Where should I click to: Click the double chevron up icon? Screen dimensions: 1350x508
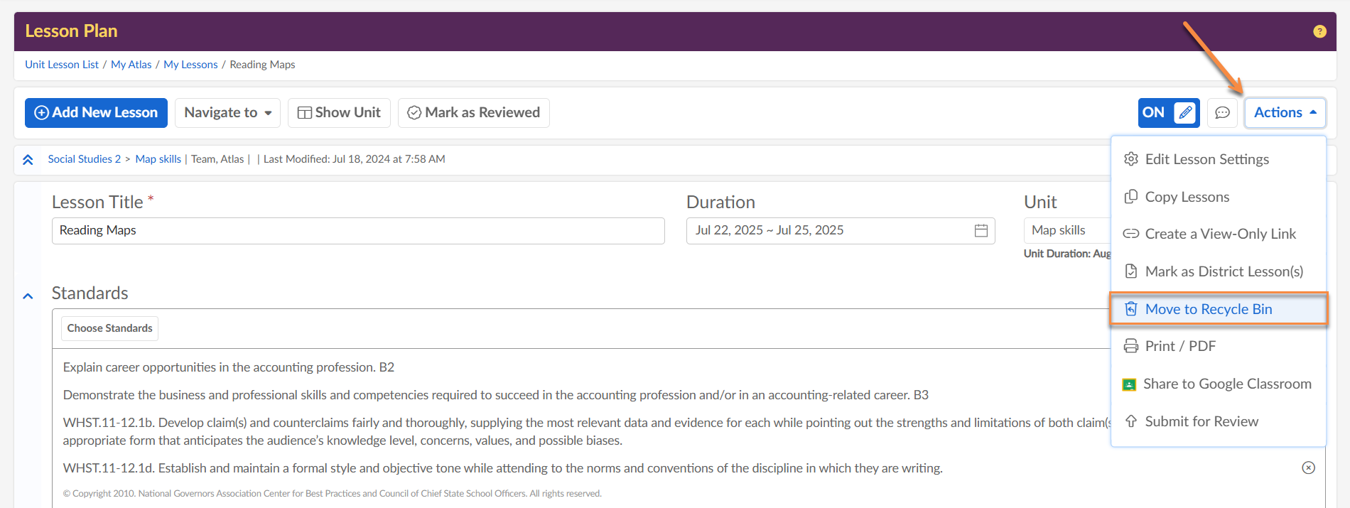(x=28, y=160)
